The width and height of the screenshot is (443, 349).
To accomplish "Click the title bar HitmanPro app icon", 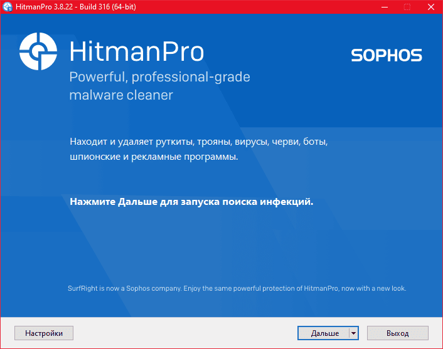I will pyautogui.click(x=8, y=7).
